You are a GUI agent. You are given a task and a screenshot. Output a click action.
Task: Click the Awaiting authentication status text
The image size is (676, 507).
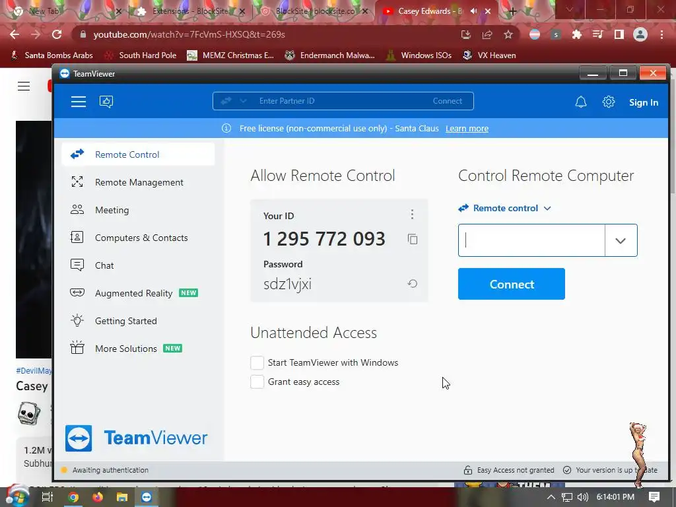(110, 470)
